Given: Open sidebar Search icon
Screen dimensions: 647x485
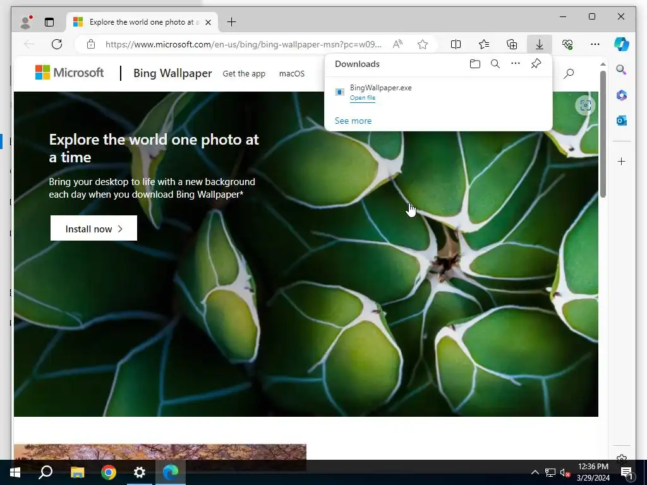Looking at the screenshot, I should coord(622,69).
